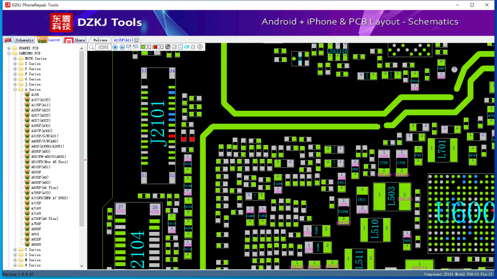The width and height of the screenshot is (497, 279).
Task: Click the search magnifier icon beside J2101
Action: (x=91, y=47)
